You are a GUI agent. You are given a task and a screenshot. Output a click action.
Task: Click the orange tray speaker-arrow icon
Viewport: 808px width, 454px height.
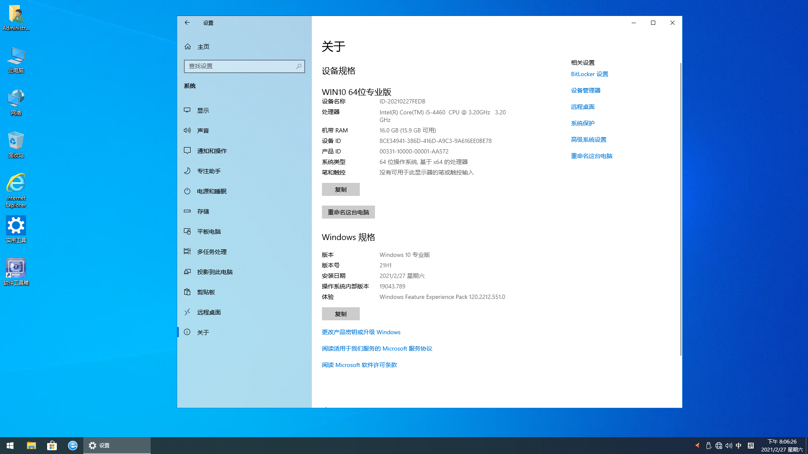point(697,446)
